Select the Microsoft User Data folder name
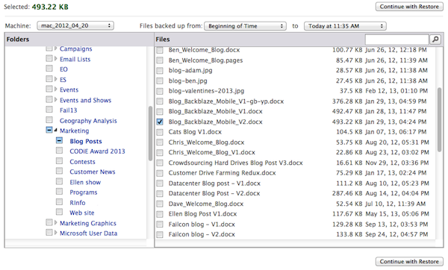The width and height of the screenshot is (448, 270). [x=89, y=233]
